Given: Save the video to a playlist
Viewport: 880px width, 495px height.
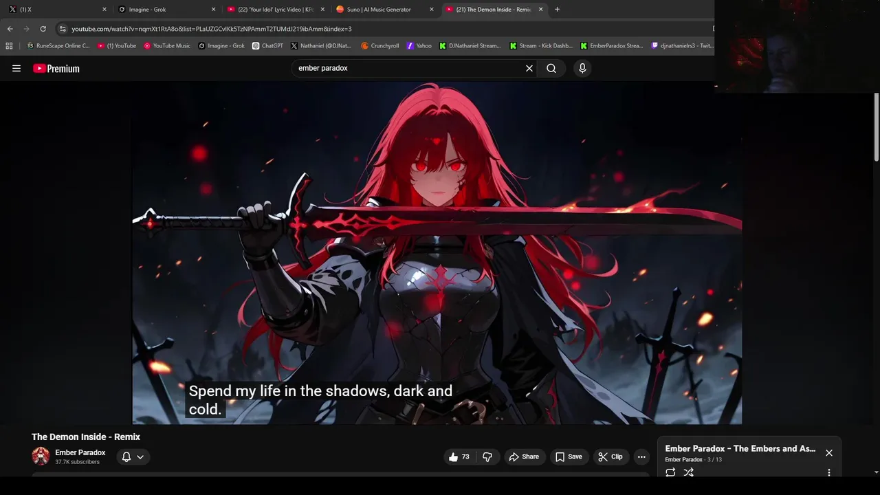Looking at the screenshot, I should click(569, 456).
